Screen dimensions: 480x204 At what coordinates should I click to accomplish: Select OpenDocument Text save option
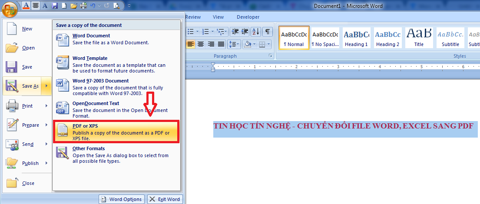click(x=116, y=109)
